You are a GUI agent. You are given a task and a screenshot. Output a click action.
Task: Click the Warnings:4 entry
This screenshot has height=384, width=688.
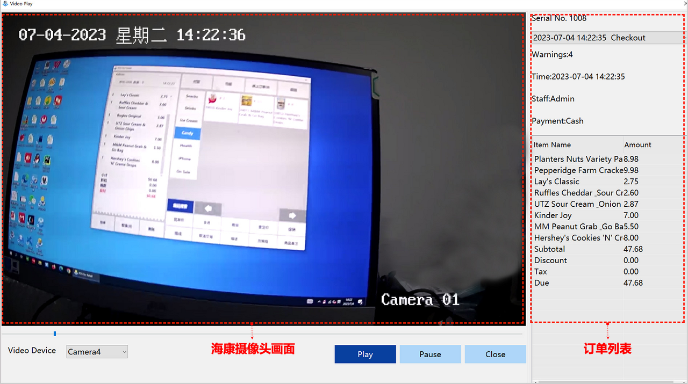pyautogui.click(x=553, y=54)
